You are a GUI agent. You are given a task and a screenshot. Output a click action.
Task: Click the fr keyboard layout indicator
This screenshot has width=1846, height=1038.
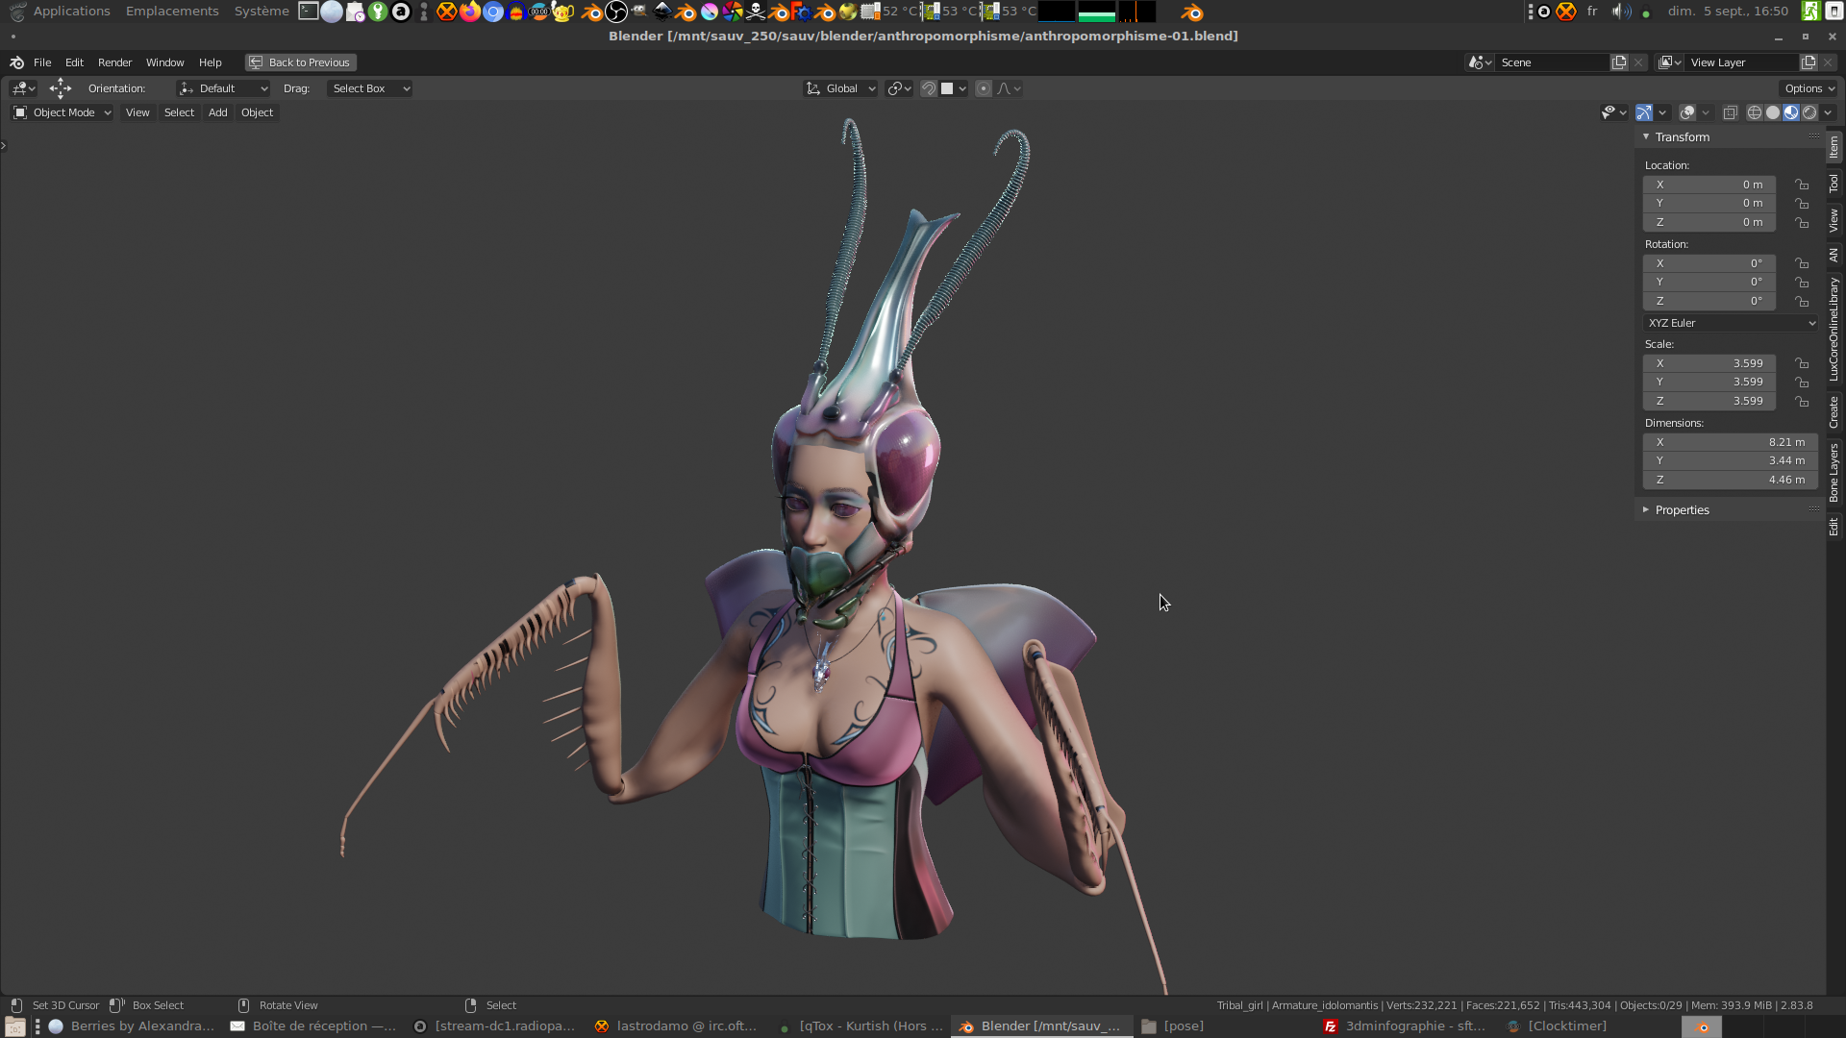(1592, 12)
